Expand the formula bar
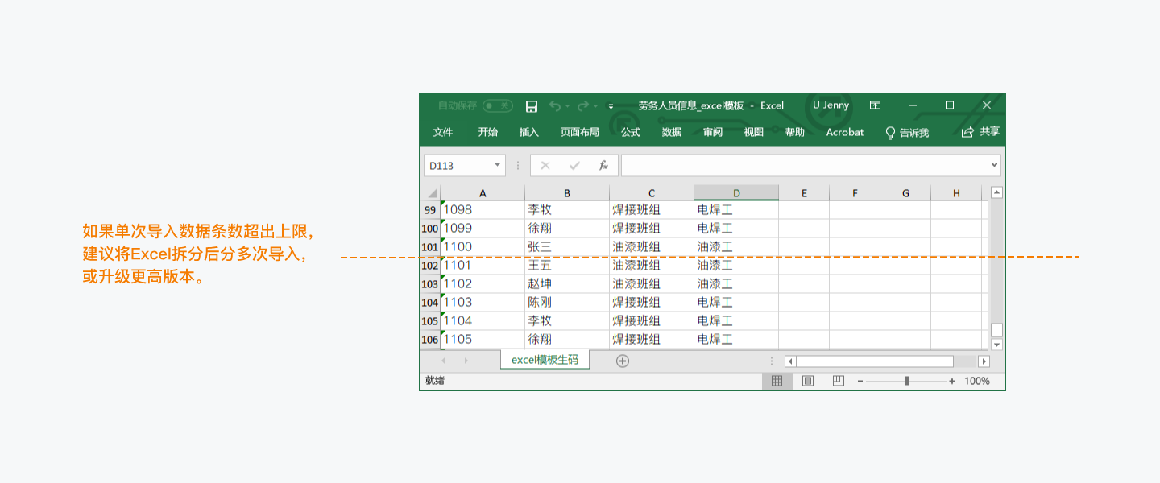Image resolution: width=1160 pixels, height=483 pixels. coord(994,166)
